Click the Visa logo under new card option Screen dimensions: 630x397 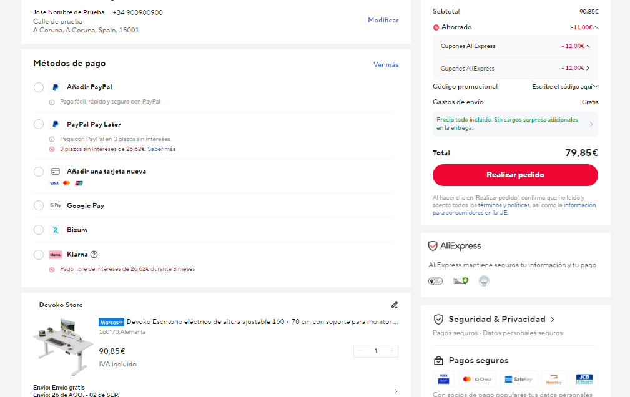click(54, 184)
